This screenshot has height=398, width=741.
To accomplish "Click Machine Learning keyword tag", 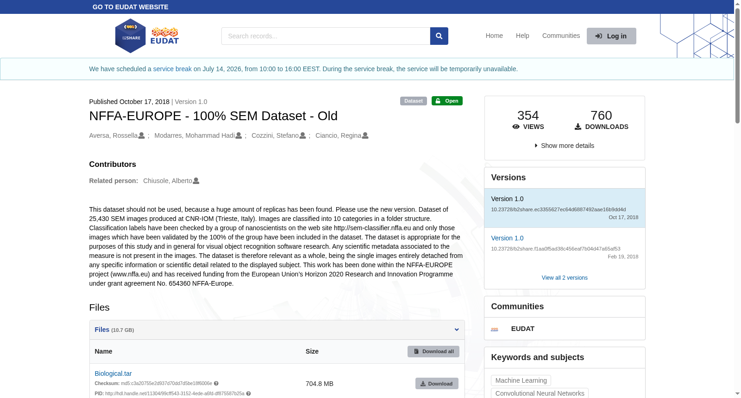I will pos(521,380).
